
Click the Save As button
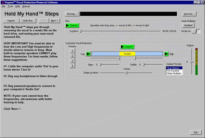point(189,14)
